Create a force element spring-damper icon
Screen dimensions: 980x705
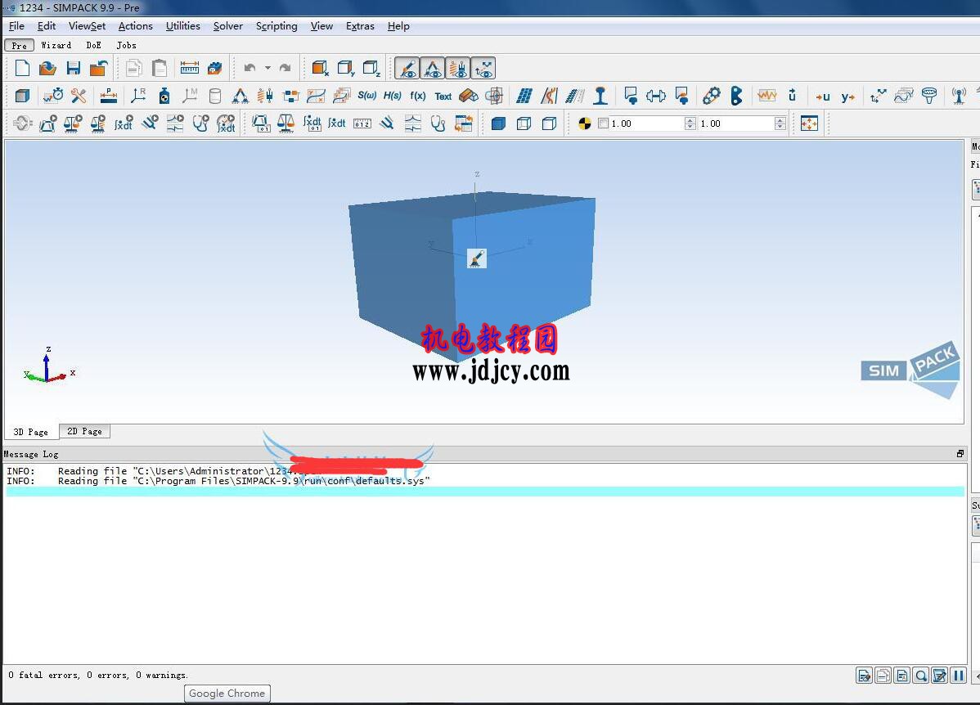[265, 96]
